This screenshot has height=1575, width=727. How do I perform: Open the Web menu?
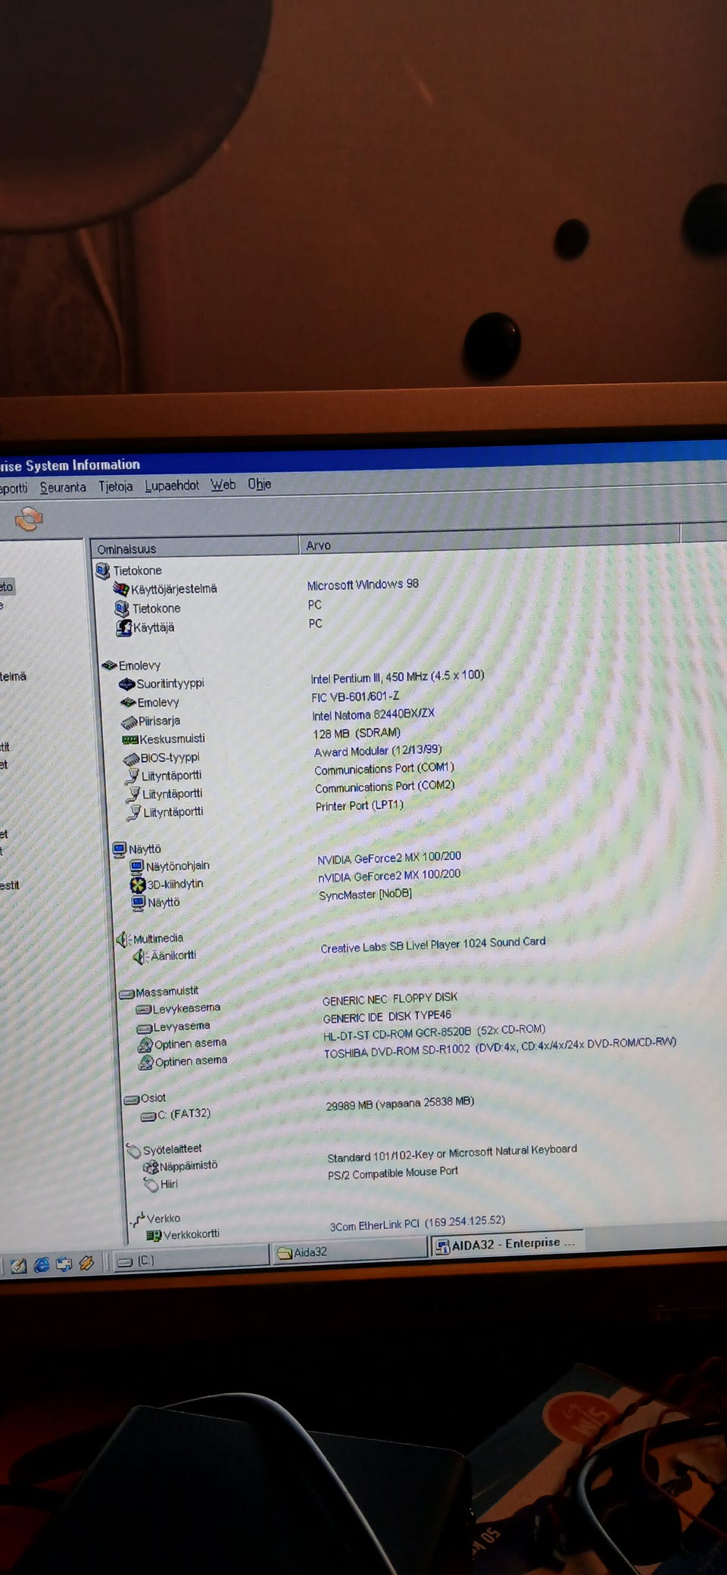click(223, 484)
